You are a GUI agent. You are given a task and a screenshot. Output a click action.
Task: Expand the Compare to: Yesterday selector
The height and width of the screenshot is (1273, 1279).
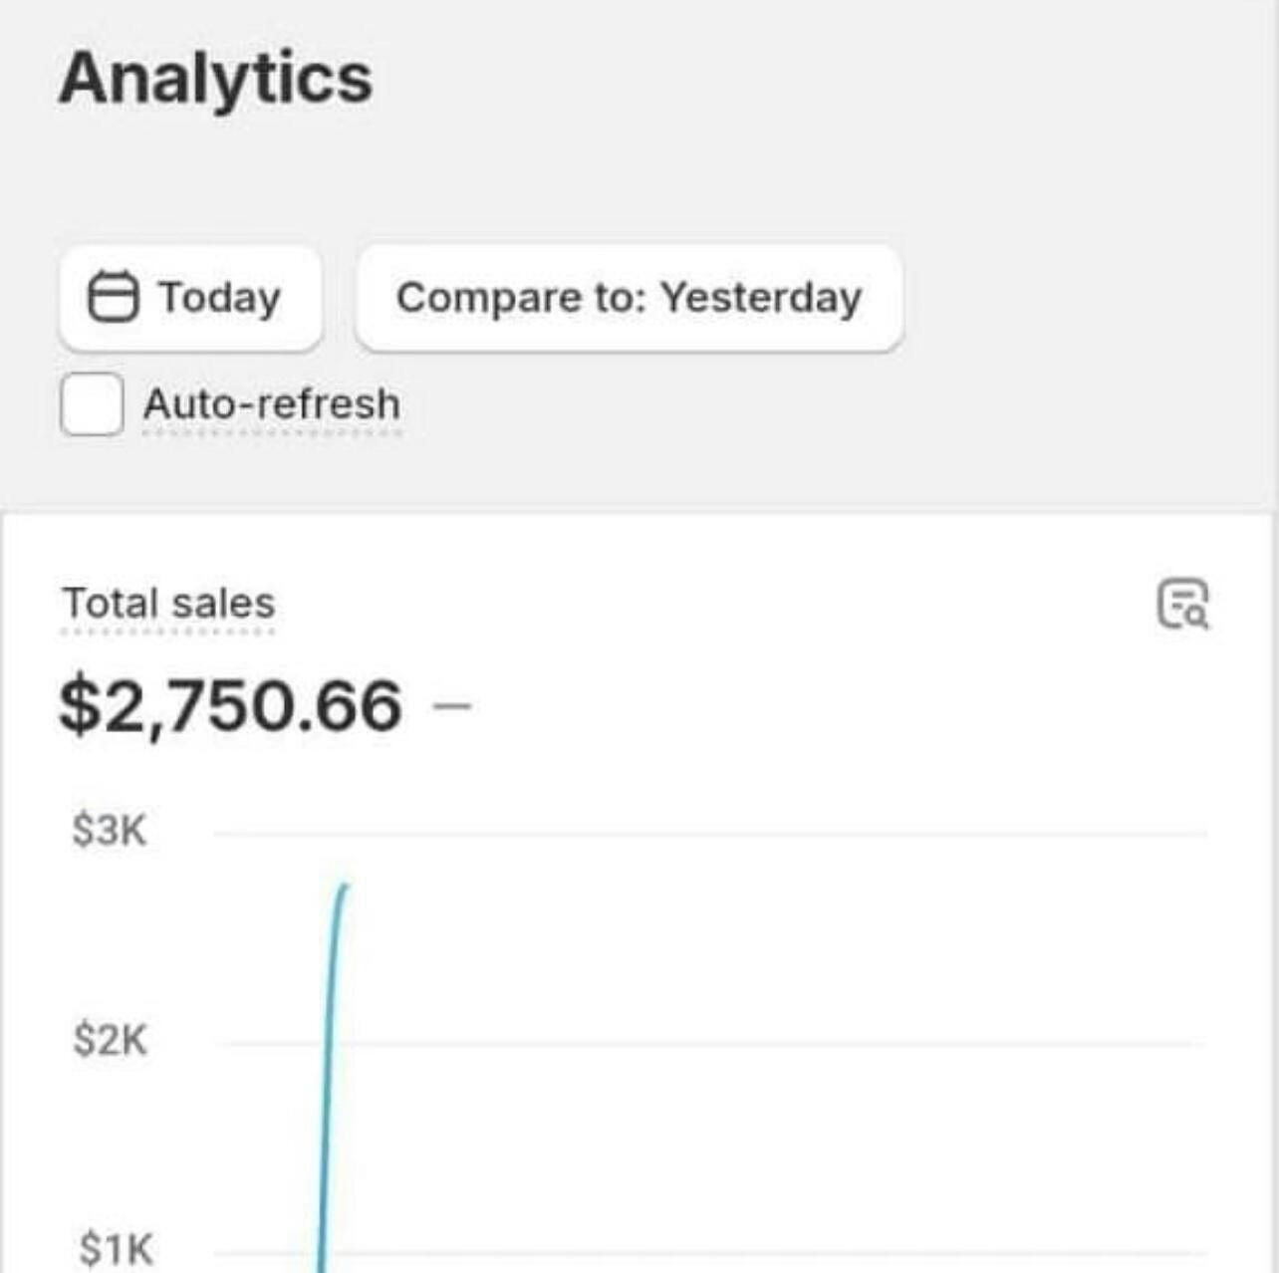[629, 298]
